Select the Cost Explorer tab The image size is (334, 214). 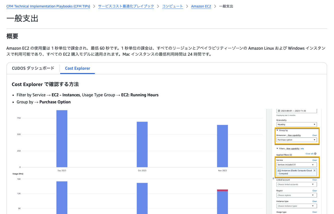click(78, 68)
